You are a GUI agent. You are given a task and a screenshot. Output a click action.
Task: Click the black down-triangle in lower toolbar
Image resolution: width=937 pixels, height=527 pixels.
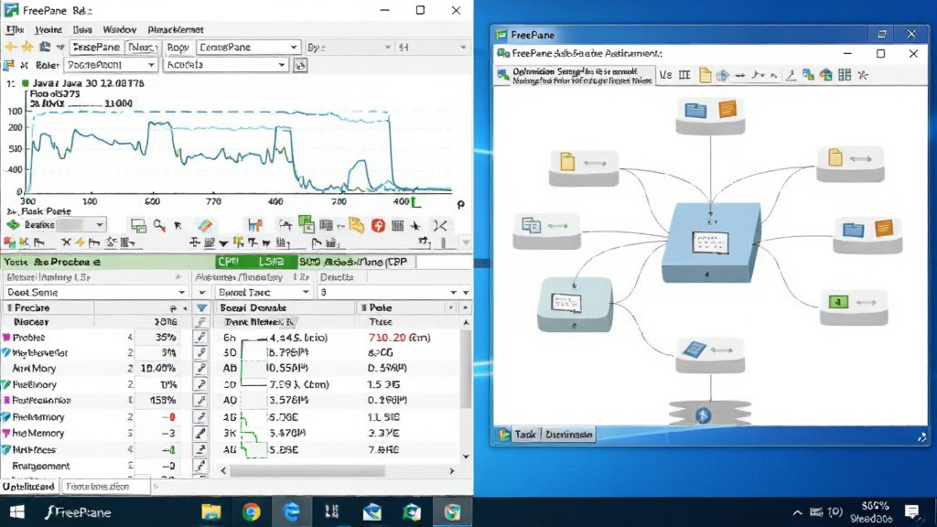(x=223, y=242)
